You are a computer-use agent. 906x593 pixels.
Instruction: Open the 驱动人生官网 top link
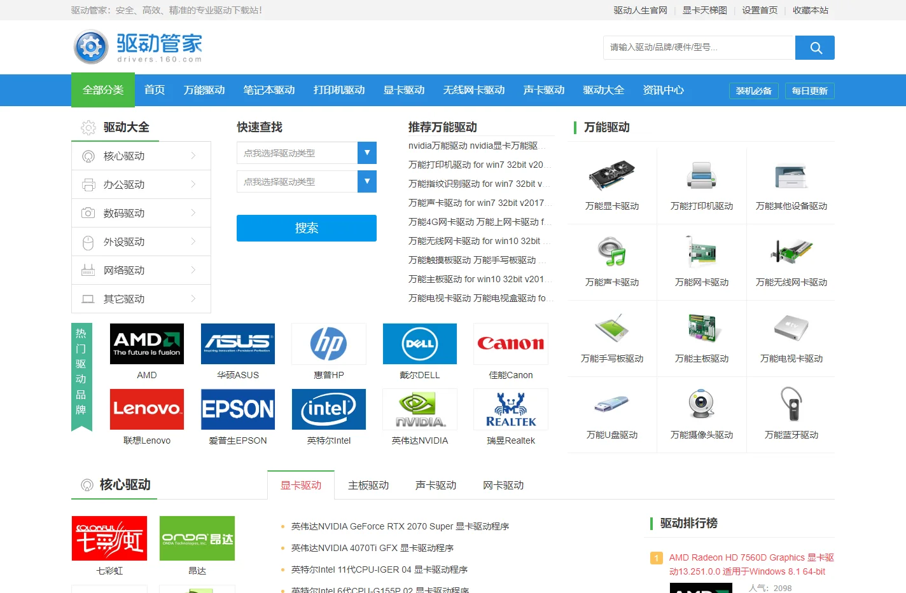click(x=641, y=10)
